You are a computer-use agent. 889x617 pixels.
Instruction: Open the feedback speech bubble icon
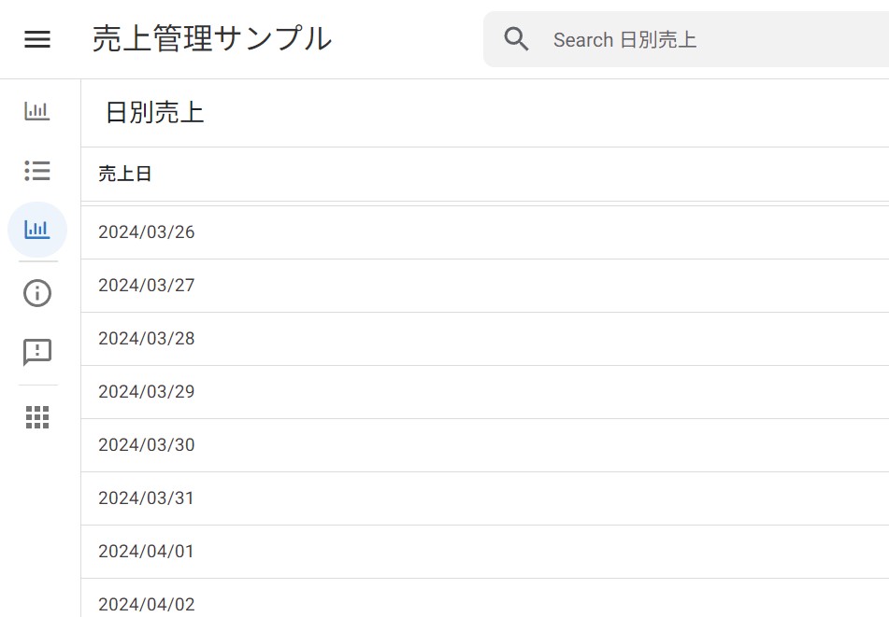click(37, 352)
